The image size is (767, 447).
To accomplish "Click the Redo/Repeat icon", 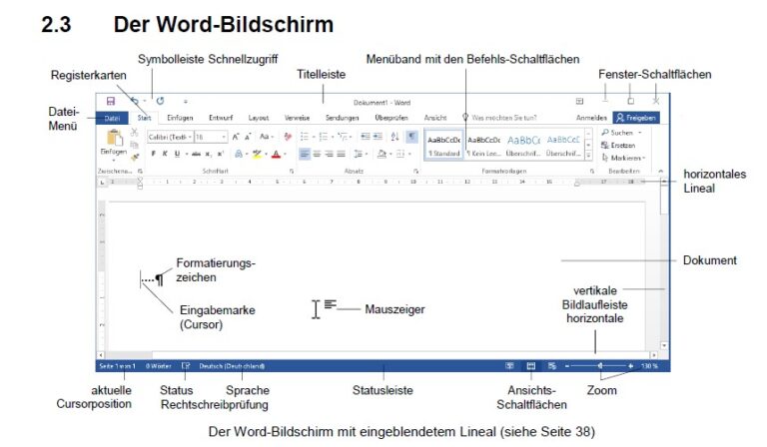I will [160, 101].
